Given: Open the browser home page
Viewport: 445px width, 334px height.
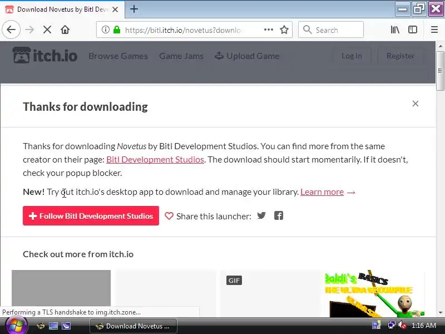Looking at the screenshot, I should click(65, 30).
